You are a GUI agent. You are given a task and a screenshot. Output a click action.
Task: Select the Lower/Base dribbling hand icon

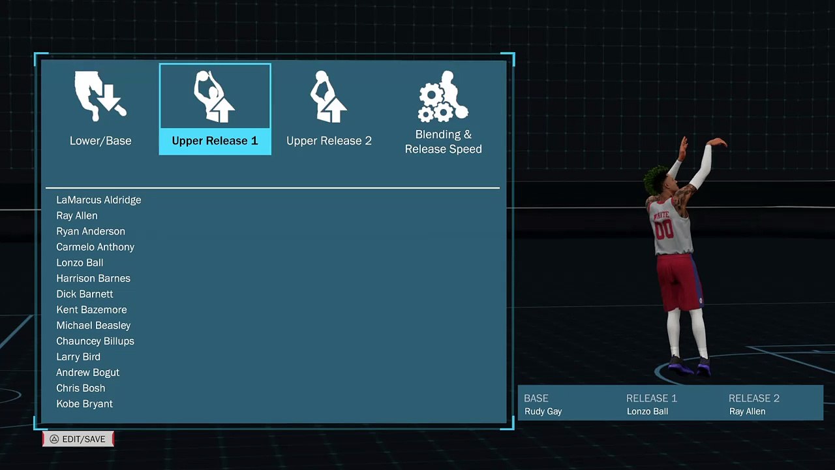coord(100,97)
